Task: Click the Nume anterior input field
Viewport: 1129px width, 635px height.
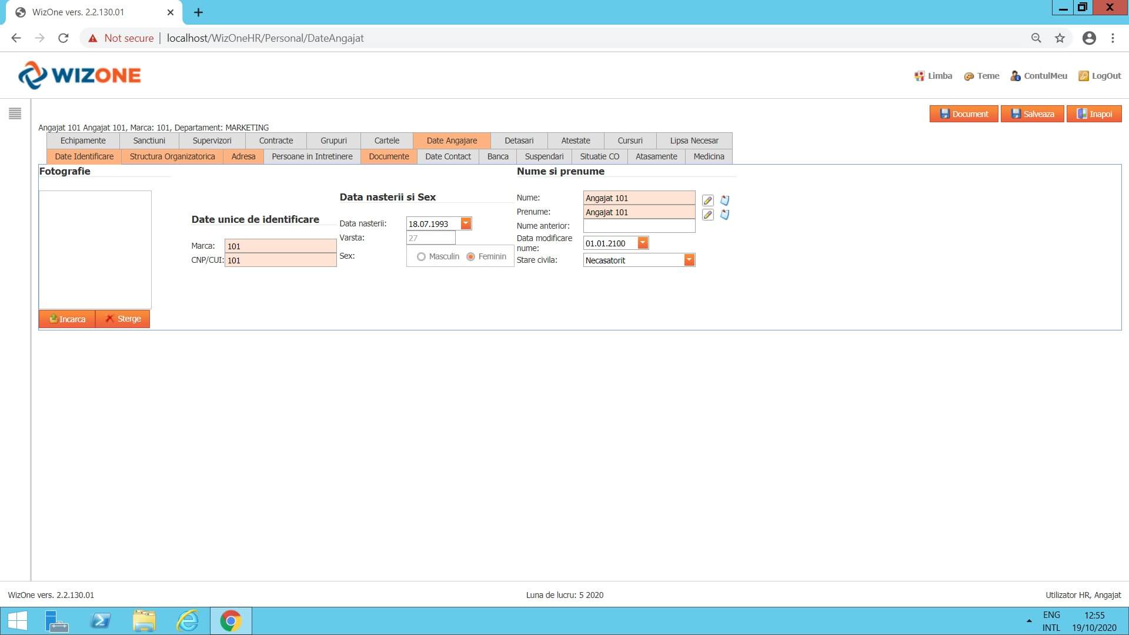Action: point(639,226)
